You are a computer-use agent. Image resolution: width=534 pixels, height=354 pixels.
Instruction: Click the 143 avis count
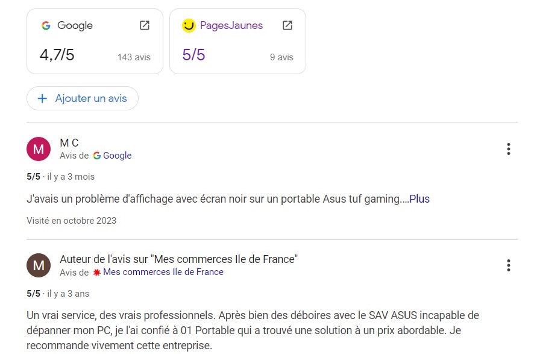coord(134,57)
